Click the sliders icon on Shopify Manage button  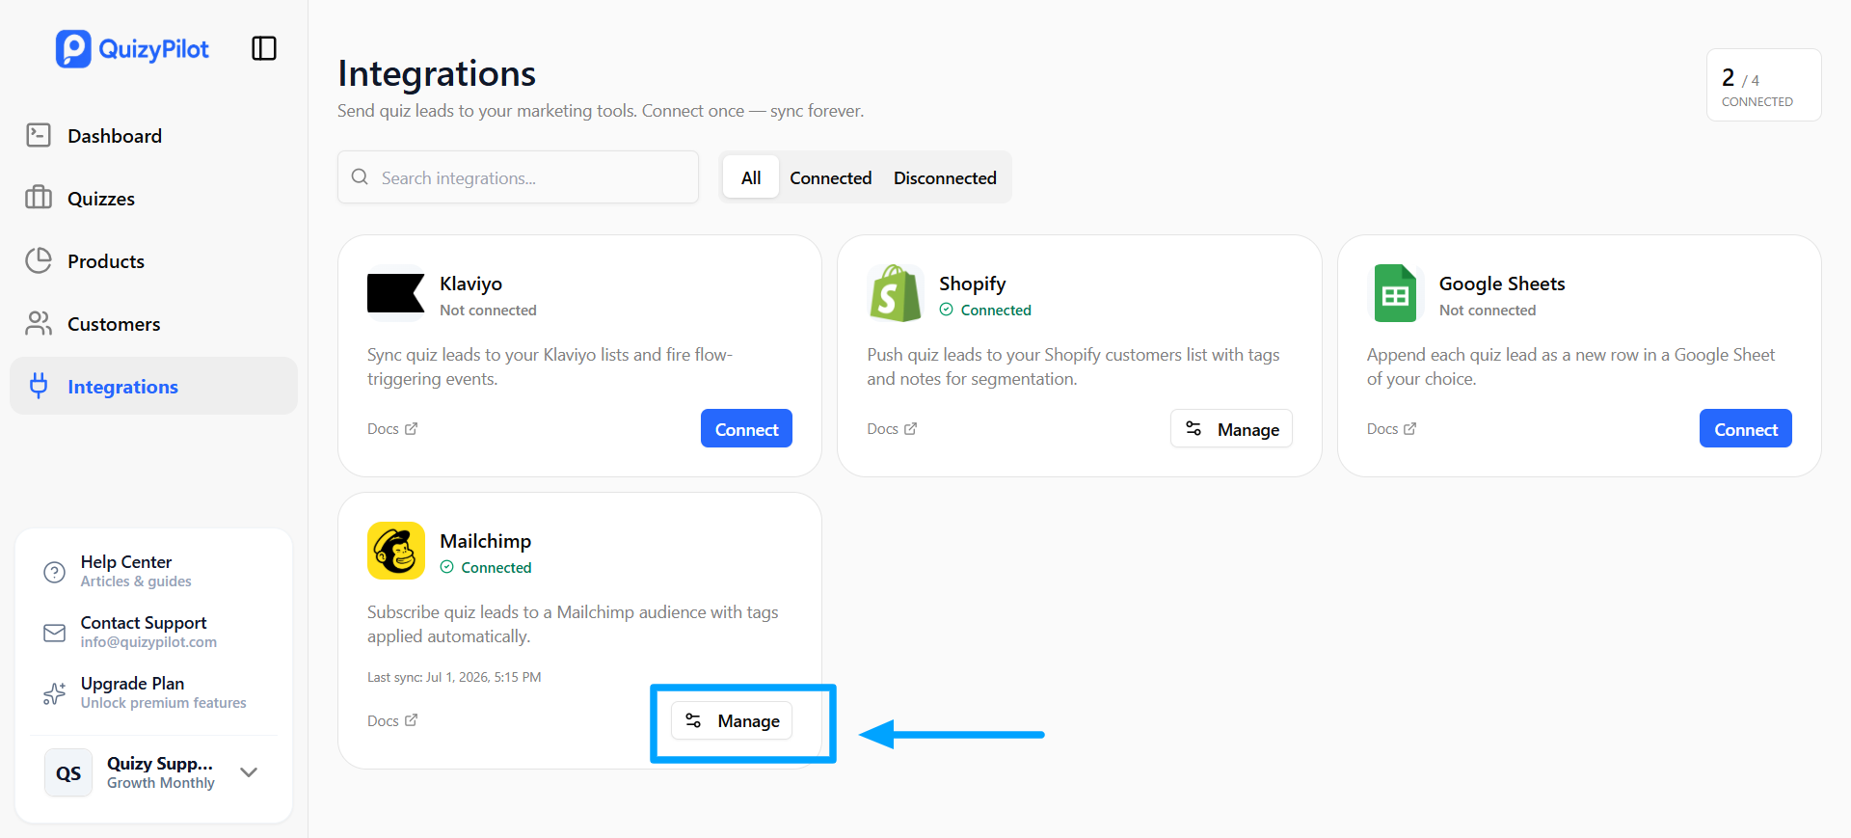tap(1194, 429)
